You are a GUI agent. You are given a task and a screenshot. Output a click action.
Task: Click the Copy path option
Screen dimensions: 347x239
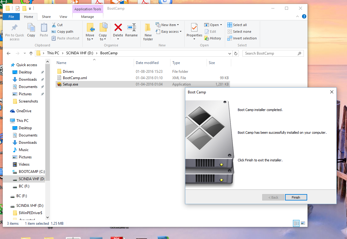[x=62, y=32]
